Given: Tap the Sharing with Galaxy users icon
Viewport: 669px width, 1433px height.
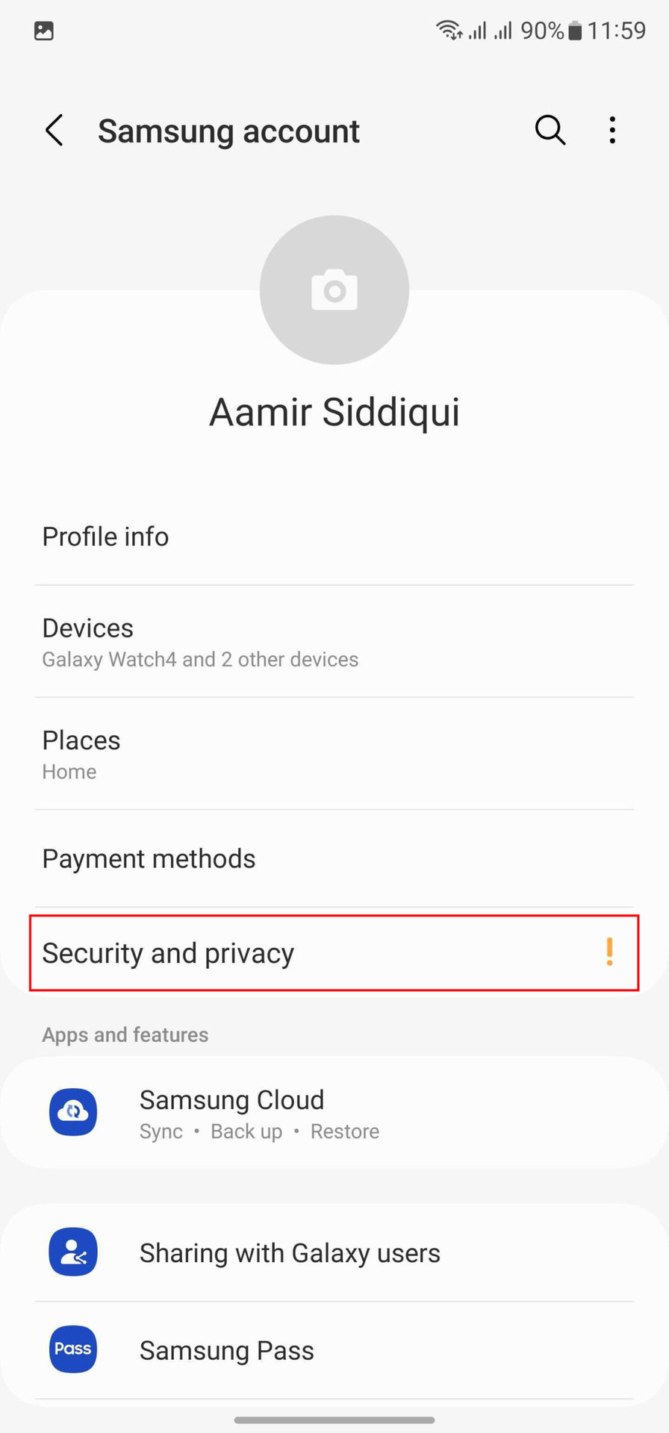Looking at the screenshot, I should 73,1252.
